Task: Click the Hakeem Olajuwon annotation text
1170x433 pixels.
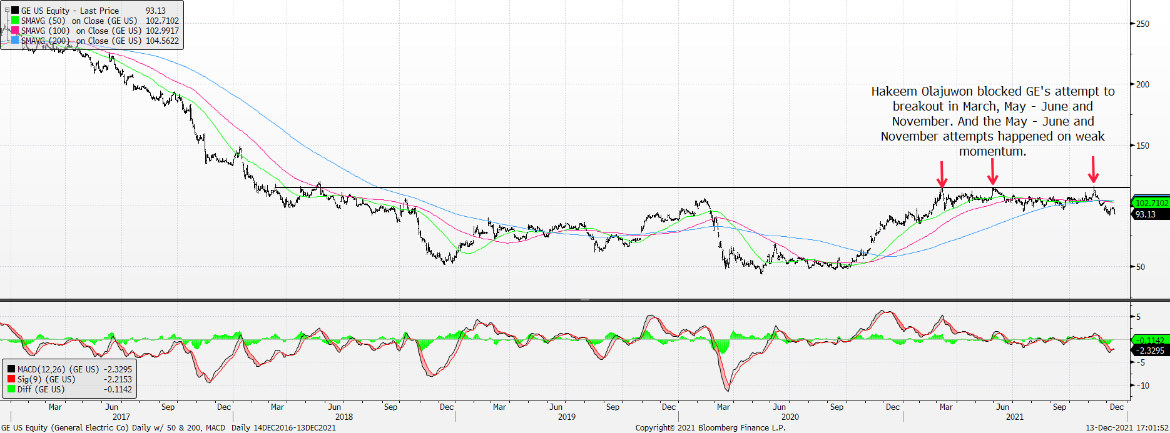Action: [x=993, y=121]
